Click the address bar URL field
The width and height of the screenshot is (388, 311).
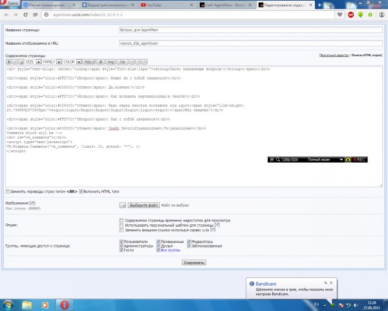tap(191, 15)
